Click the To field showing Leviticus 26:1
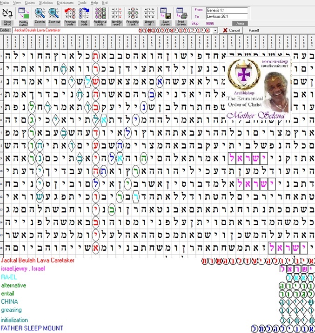Screen dimensions: 315x333 tap(227, 16)
